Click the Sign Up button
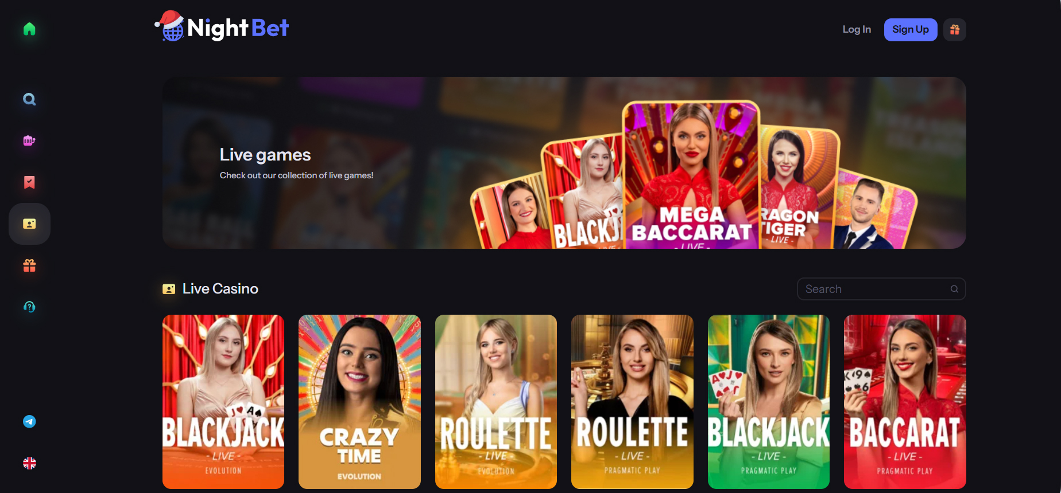The width and height of the screenshot is (1061, 493). tap(911, 30)
